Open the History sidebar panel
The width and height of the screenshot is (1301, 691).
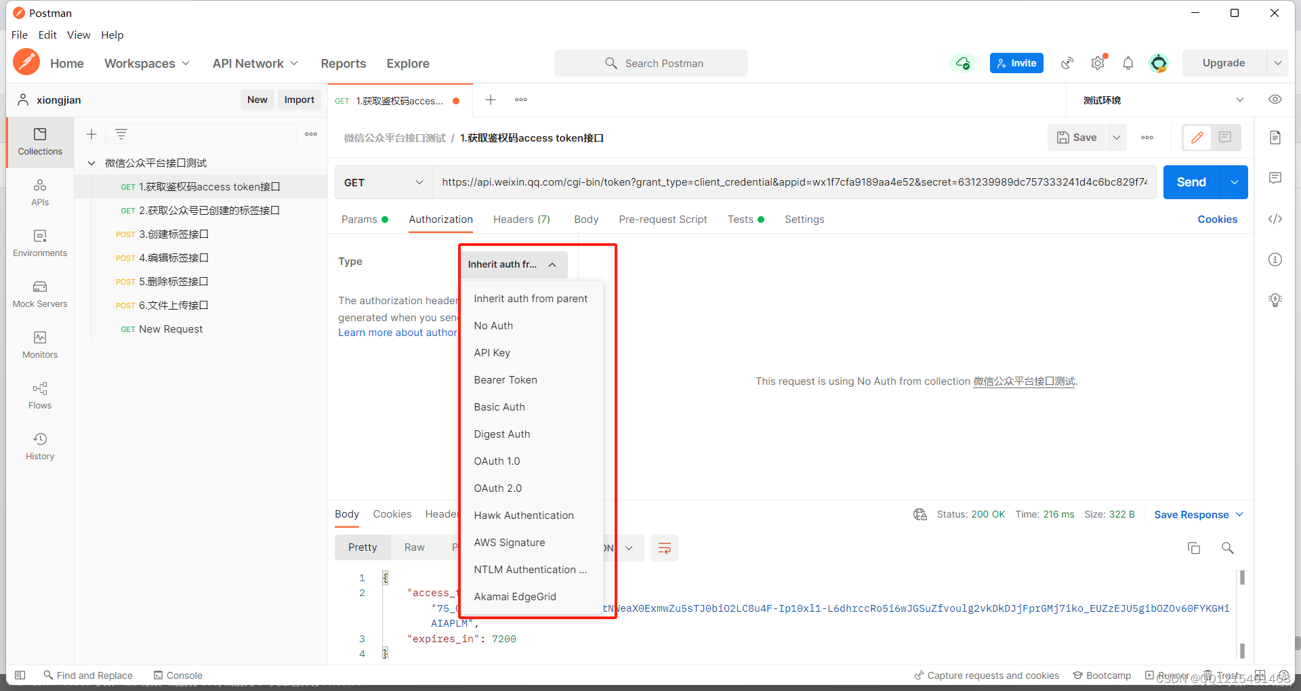coord(40,446)
